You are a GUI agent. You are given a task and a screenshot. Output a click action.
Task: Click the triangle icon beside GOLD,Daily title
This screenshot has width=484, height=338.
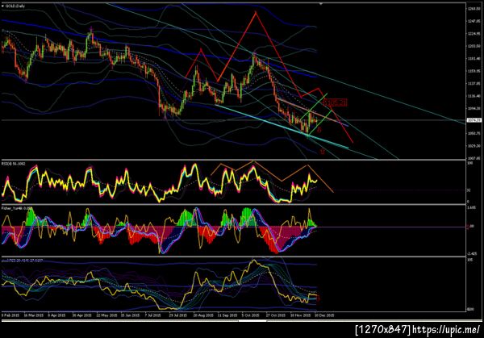(2, 6)
